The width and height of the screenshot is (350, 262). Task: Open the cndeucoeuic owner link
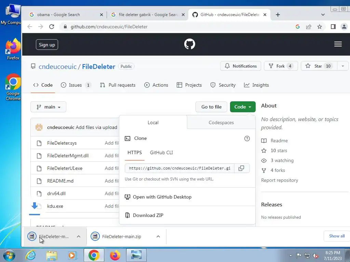57,67
